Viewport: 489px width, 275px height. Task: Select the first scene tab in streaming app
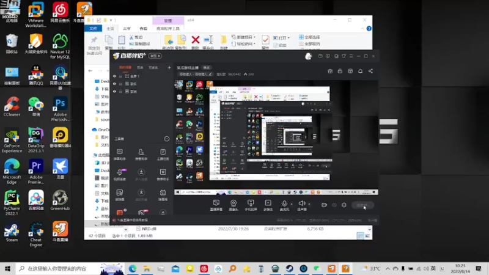(x=125, y=67)
